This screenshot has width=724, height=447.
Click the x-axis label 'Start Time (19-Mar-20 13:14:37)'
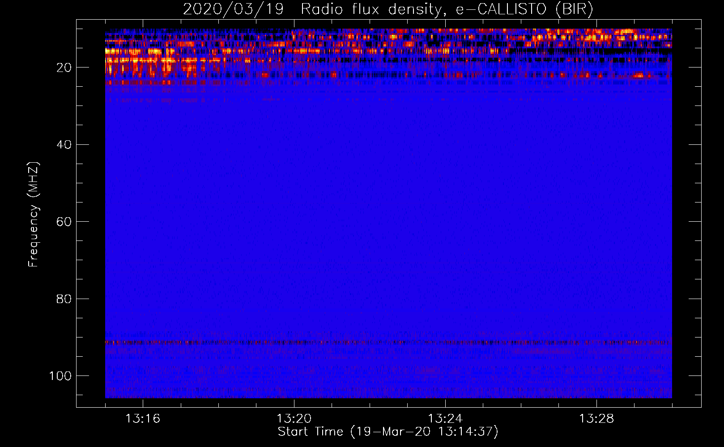[x=388, y=431]
